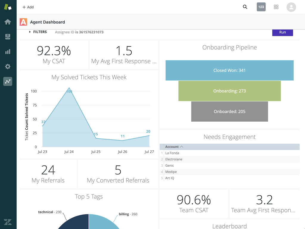Click the Agent Dashboard tab title

(47, 22)
